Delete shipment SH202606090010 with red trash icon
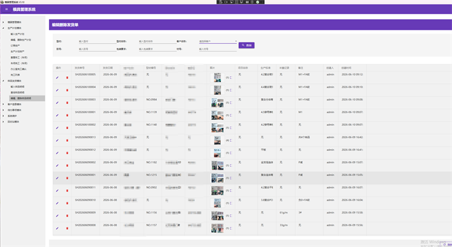Image resolution: width=452 pixels, height=247 pixels. [67, 203]
